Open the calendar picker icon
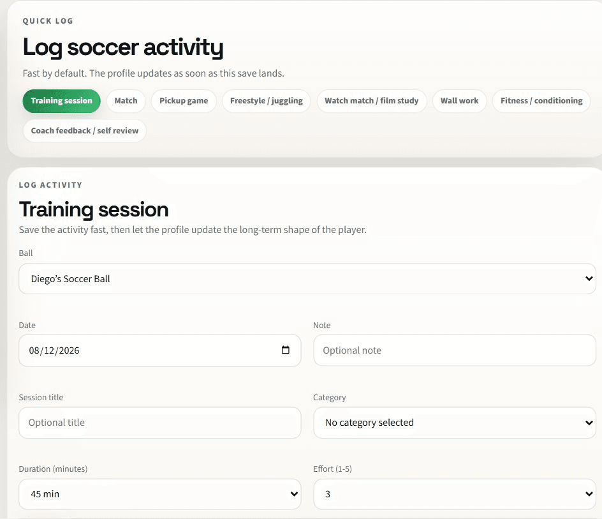Image resolution: width=602 pixels, height=519 pixels. [x=285, y=350]
